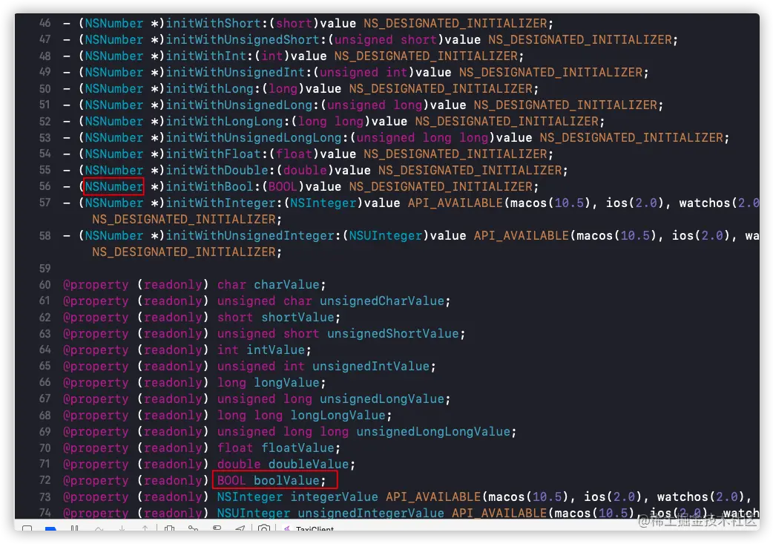Image resolution: width=773 pixels, height=544 pixels.
Task: Click the integerValue property name
Action: pos(335,497)
